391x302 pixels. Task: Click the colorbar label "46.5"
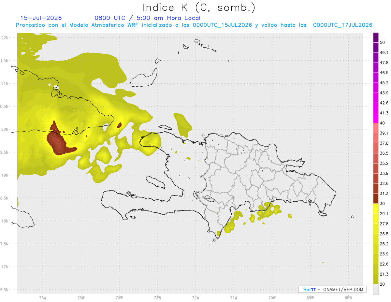tap(384, 73)
